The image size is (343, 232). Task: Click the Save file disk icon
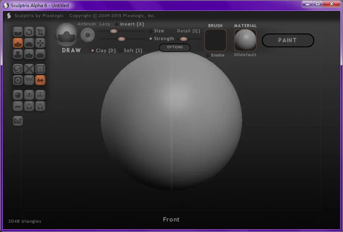(x=40, y=106)
